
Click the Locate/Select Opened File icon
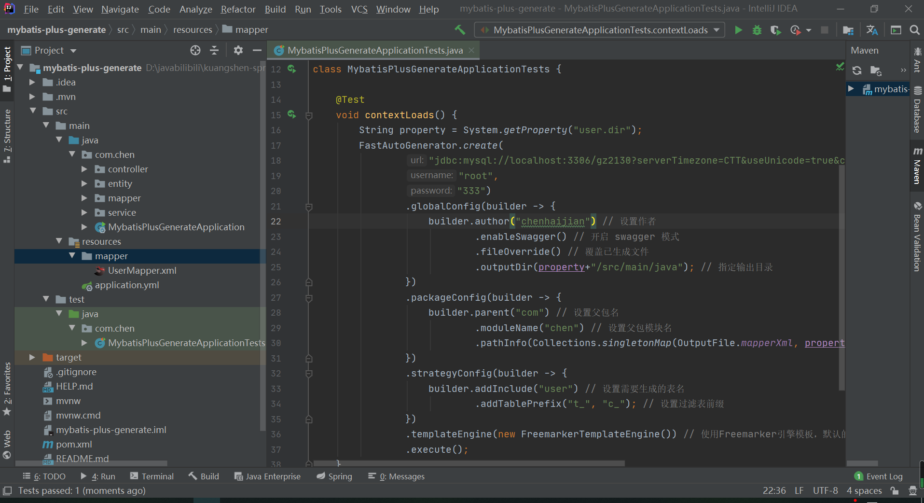pos(195,50)
